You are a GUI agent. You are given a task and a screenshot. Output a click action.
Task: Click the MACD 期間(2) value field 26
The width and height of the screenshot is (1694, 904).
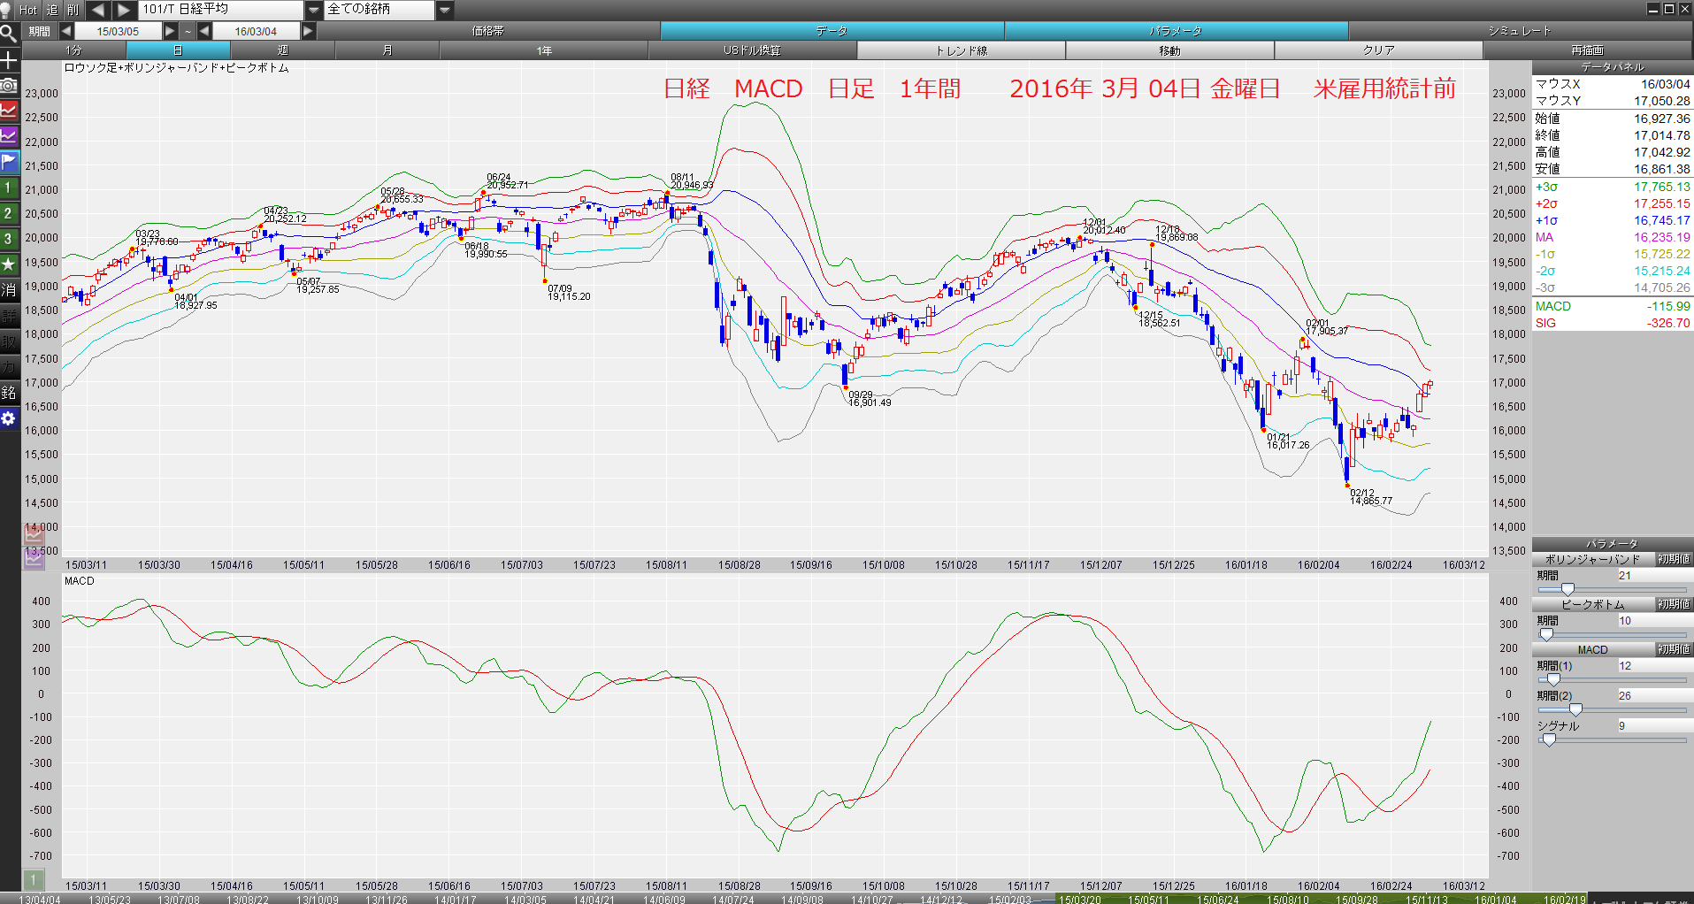pos(1654,696)
